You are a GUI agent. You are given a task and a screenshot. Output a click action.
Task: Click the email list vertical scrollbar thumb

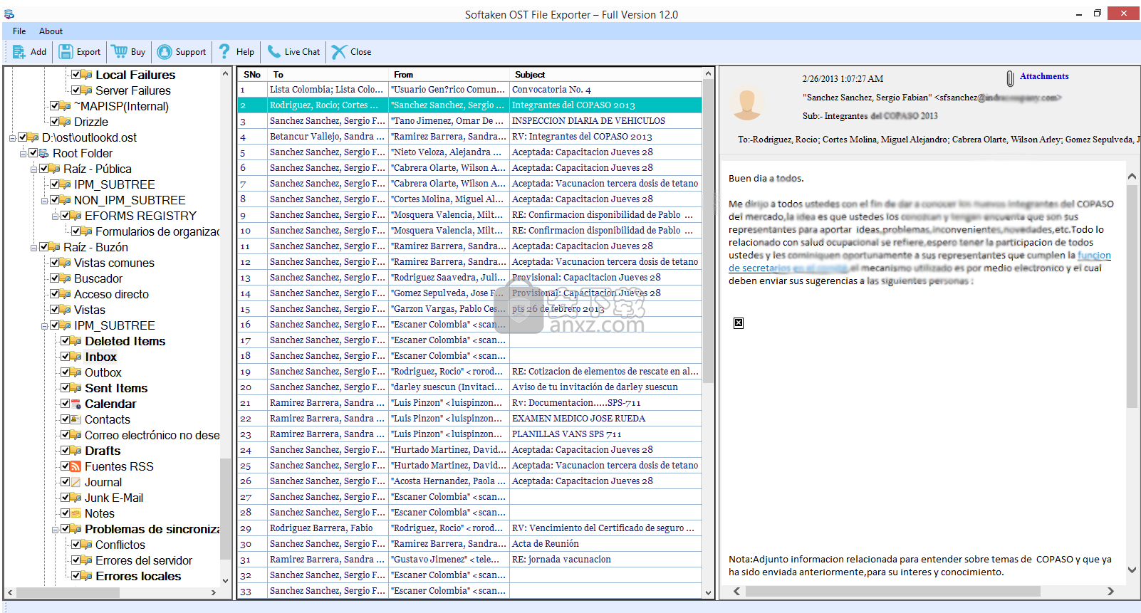pos(708,231)
